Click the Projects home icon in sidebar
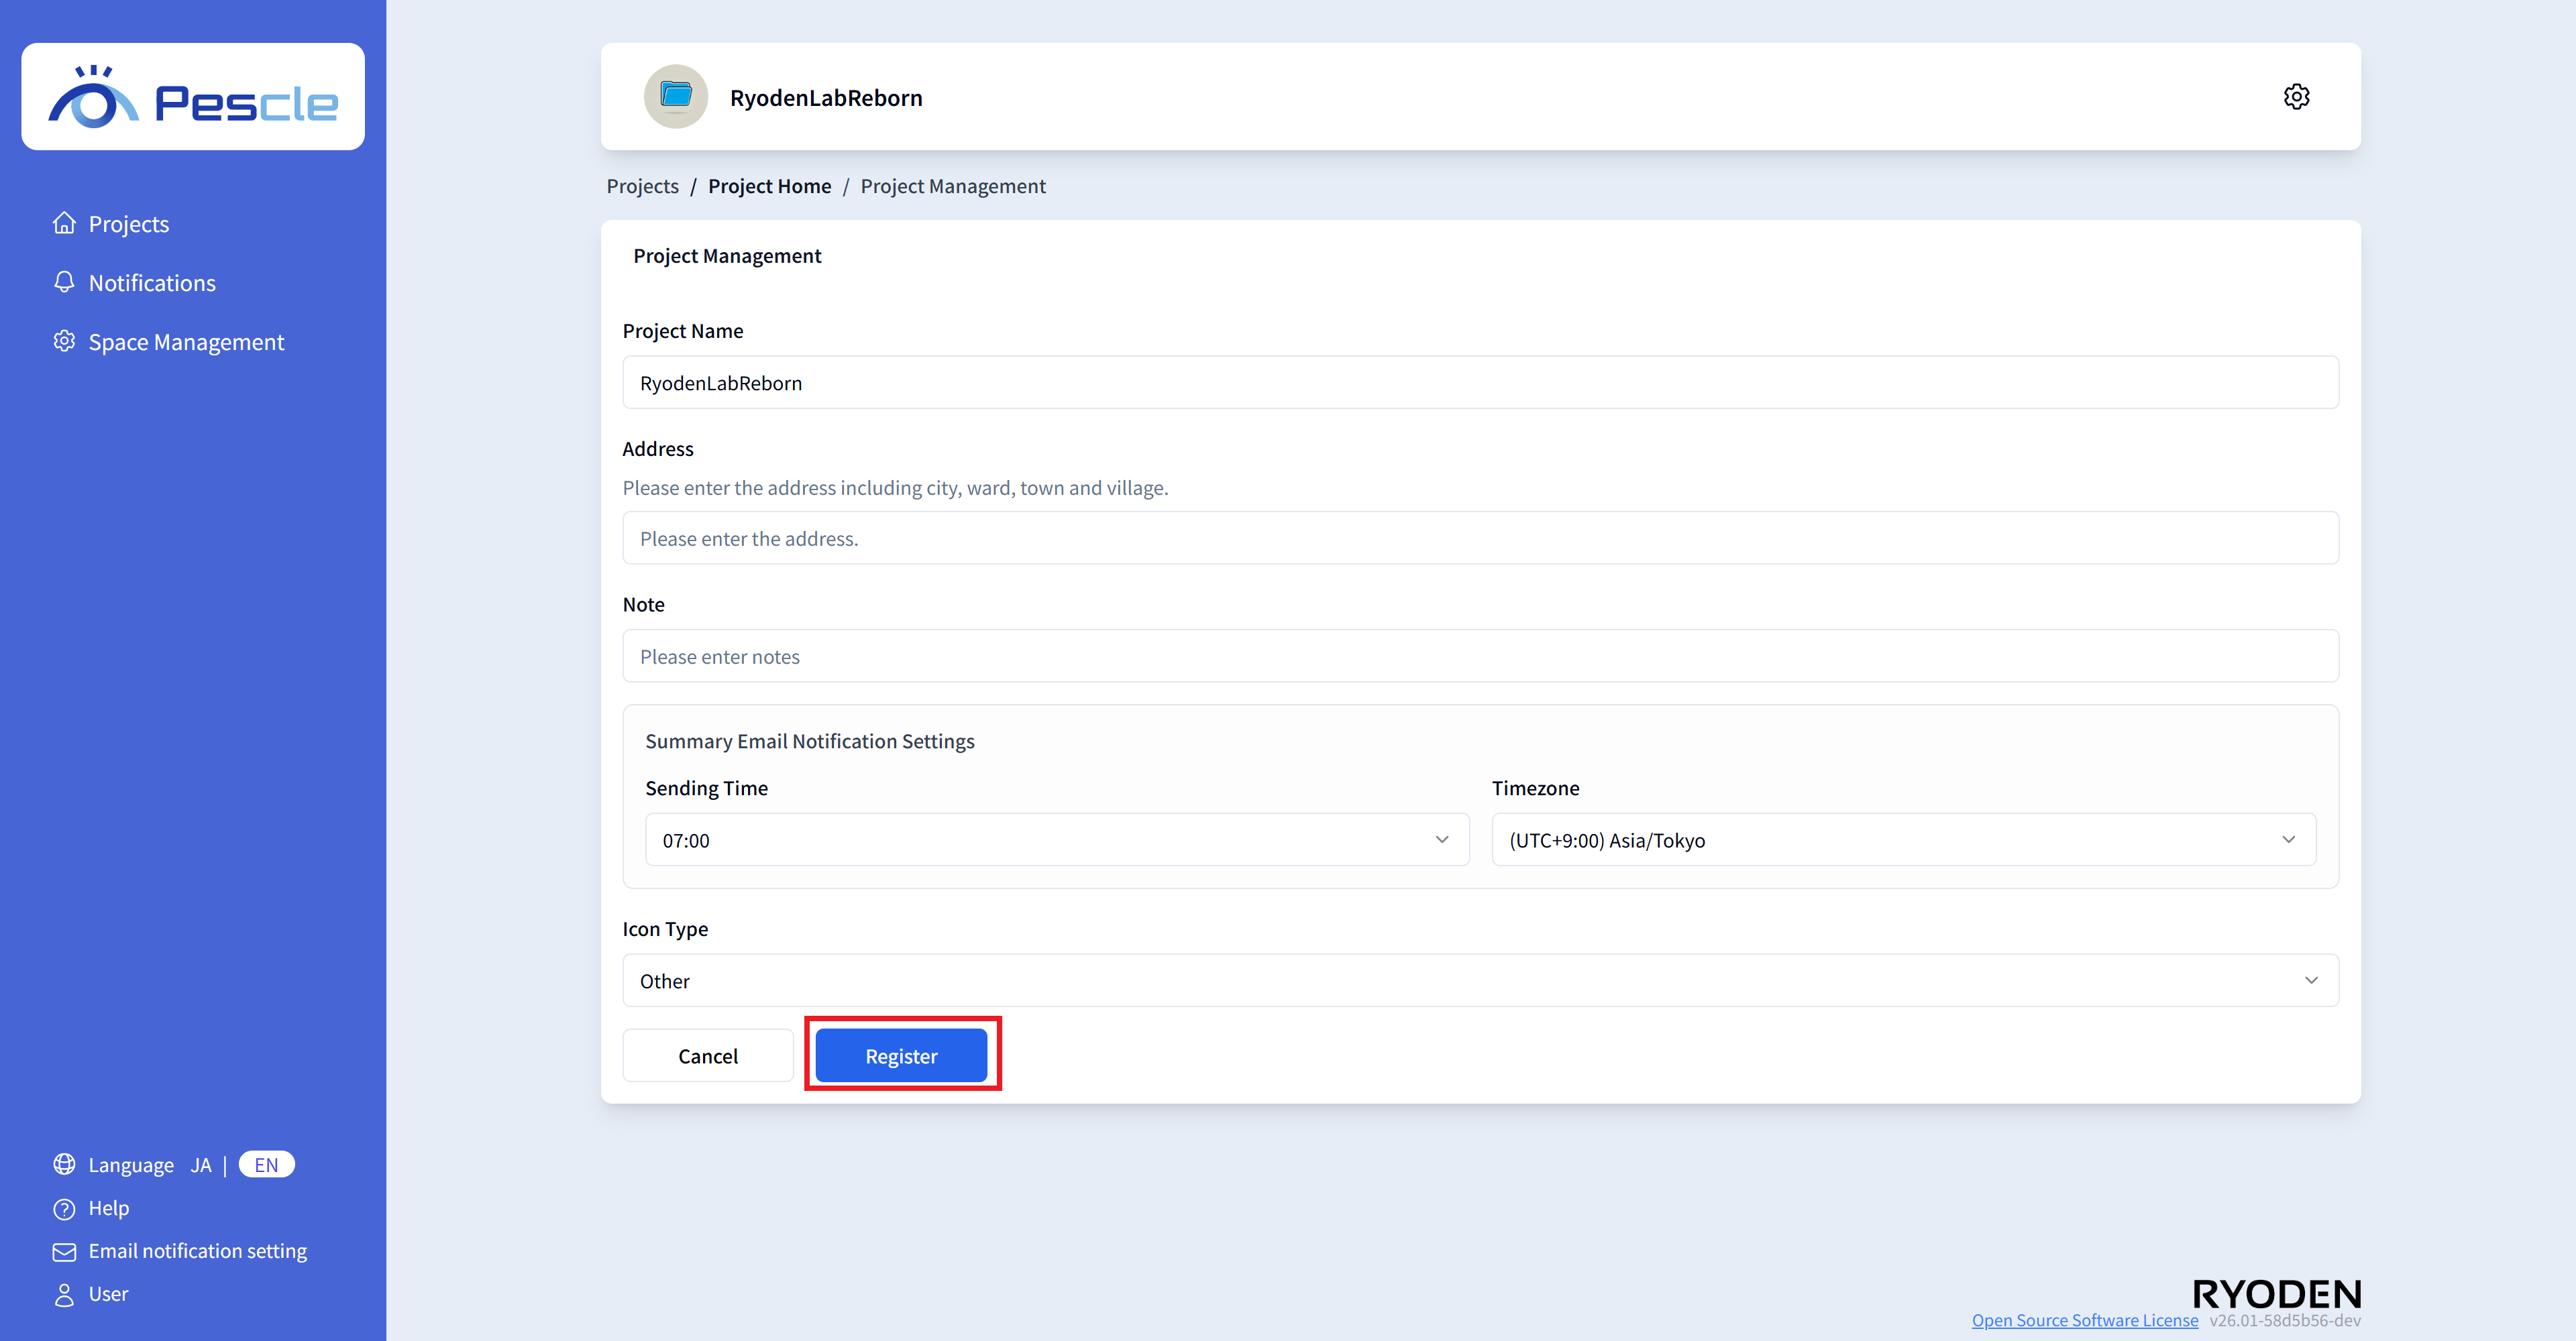 click(64, 223)
